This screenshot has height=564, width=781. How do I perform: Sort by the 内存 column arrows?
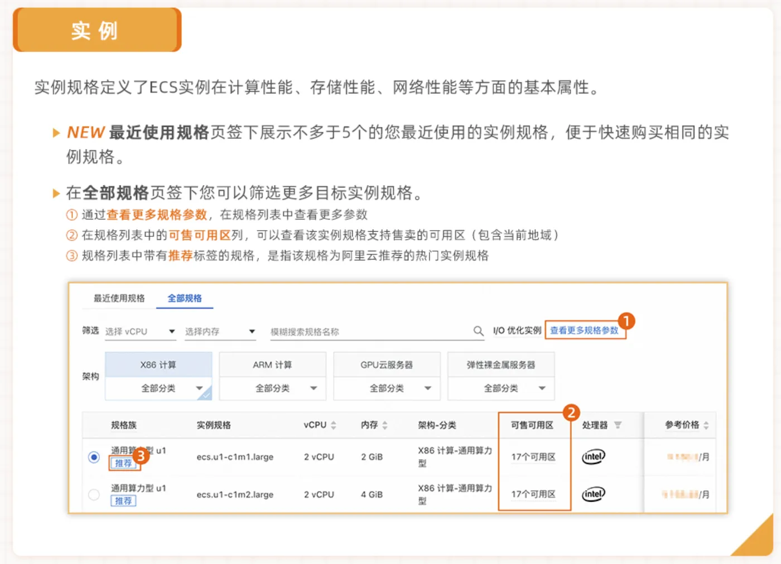[x=384, y=425]
